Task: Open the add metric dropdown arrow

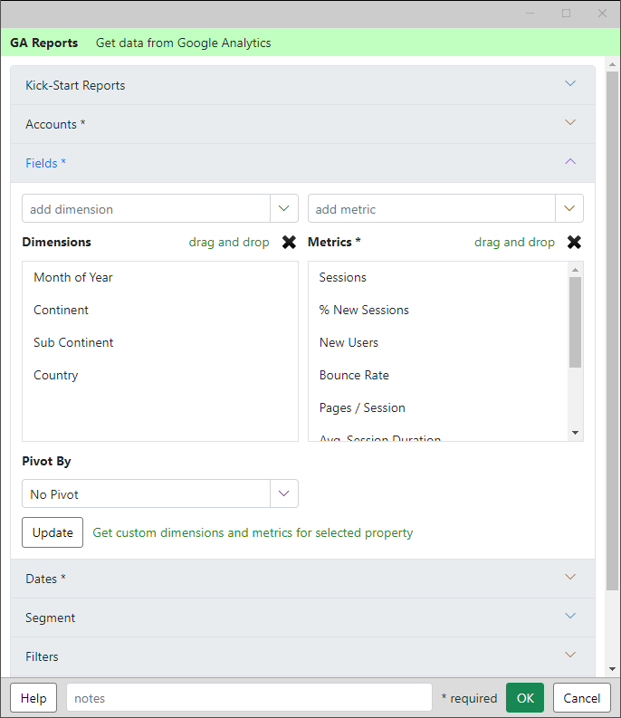Action: (569, 208)
